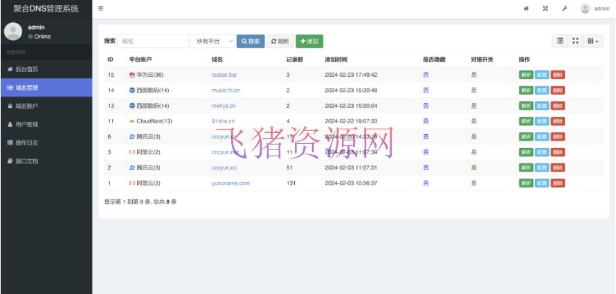Click 配置 button for mxhyz.cn
This screenshot has height=294, width=616.
click(x=542, y=106)
